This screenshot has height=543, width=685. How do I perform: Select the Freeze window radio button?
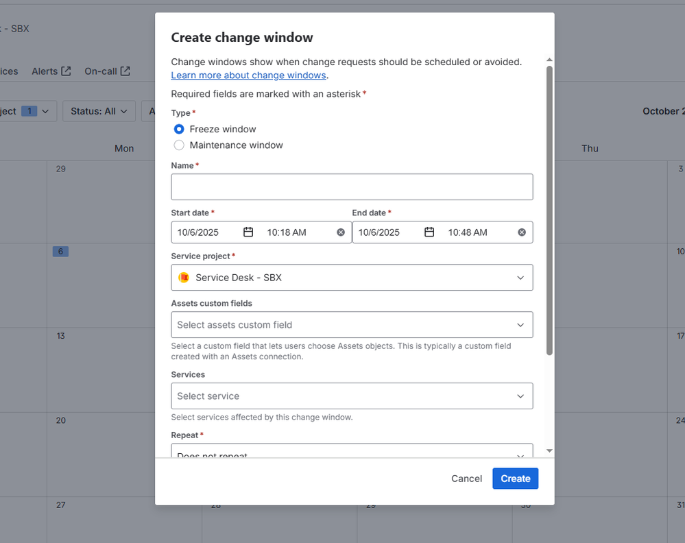point(178,128)
